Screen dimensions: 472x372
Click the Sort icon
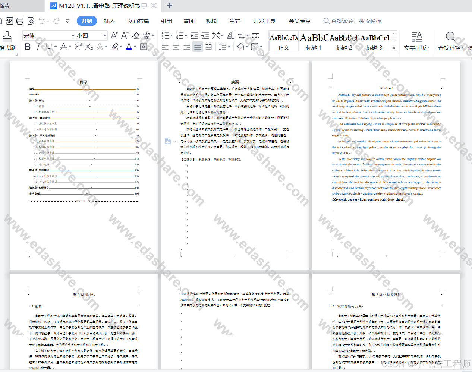point(230,35)
